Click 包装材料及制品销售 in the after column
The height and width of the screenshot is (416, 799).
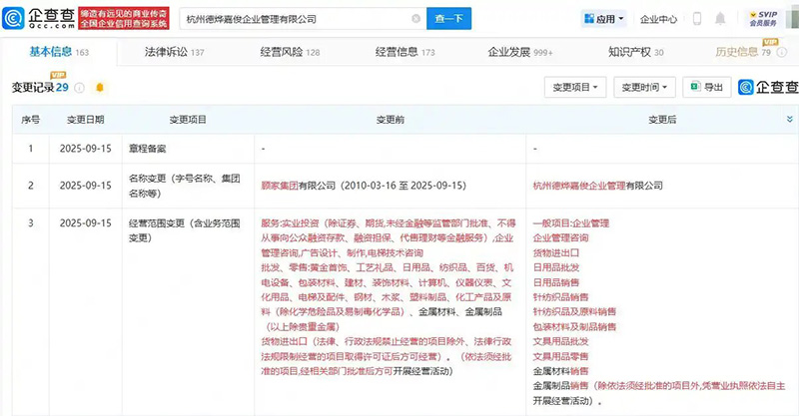[x=574, y=326]
